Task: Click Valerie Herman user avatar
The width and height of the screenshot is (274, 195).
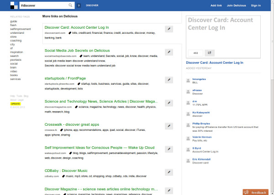Action: pos(188,139)
